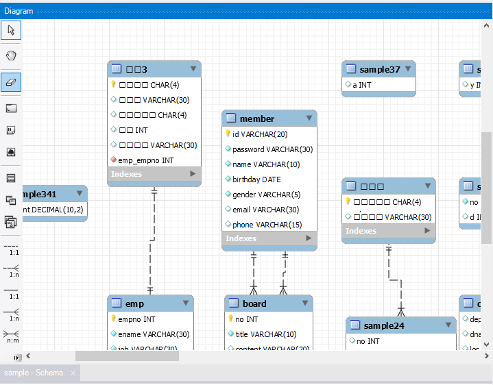Click the horizontal scrollbar right arrow
The height and width of the screenshot is (385, 493).
[x=486, y=356]
